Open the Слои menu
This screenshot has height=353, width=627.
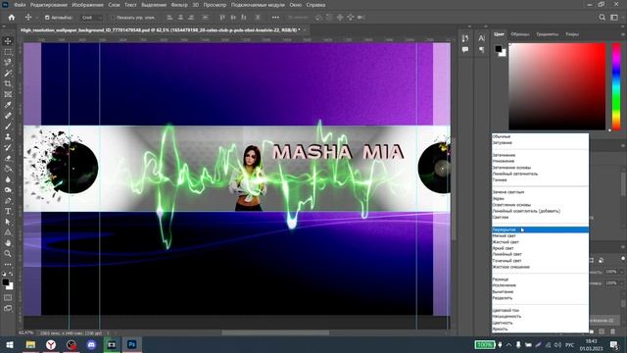pos(114,5)
